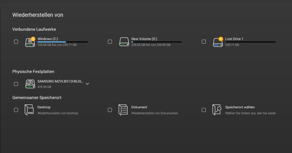
Task: Click the Dokument folder icon
Action: (x=123, y=110)
